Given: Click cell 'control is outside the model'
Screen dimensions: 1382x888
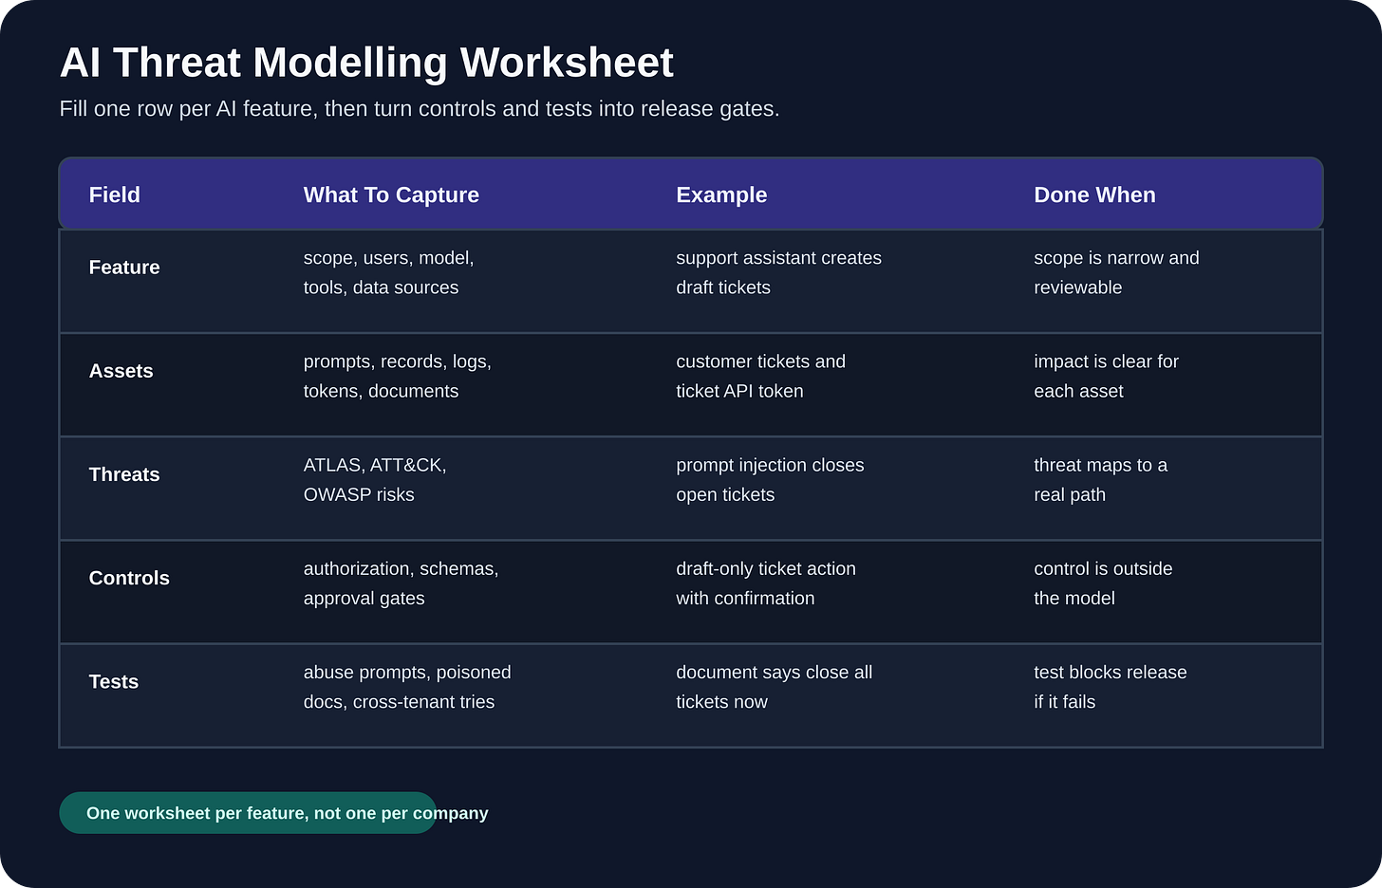Looking at the screenshot, I should click(1103, 583).
